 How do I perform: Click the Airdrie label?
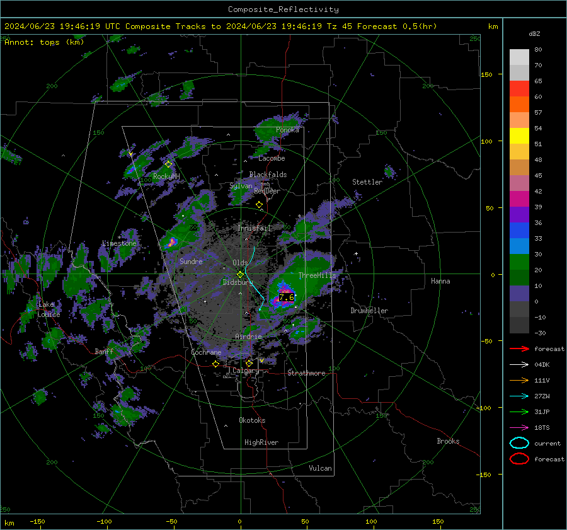[x=248, y=337]
